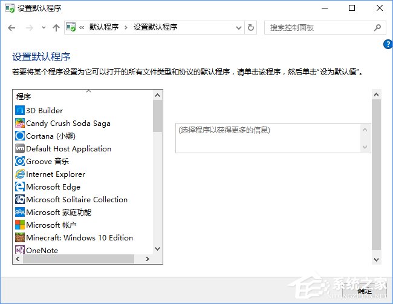Click the Groove music icon
Screen dimensions: 393x304
(x=20, y=161)
